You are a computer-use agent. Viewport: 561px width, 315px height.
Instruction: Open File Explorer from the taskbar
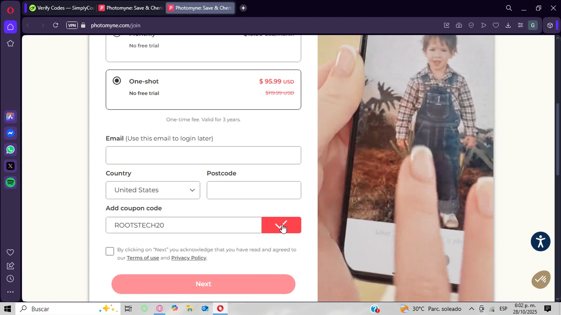click(x=190, y=309)
